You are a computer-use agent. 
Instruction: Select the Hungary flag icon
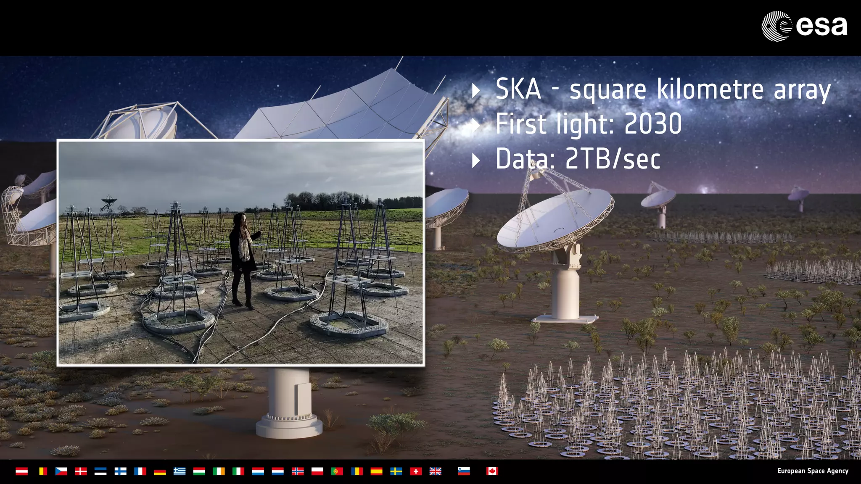199,471
